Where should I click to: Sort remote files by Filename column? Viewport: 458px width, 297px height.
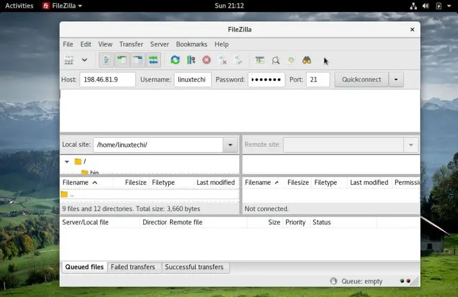261,182
